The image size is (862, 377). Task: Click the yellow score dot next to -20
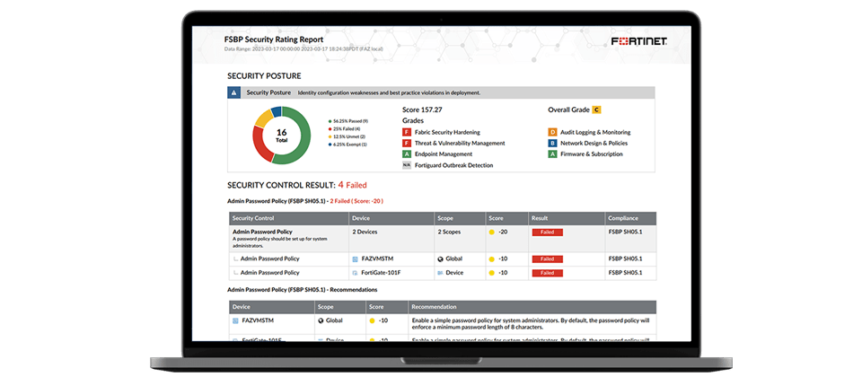(x=492, y=232)
